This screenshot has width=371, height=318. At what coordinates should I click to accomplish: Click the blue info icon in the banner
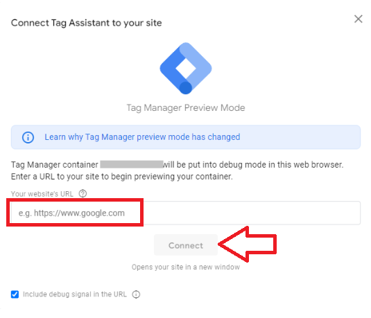tap(28, 137)
